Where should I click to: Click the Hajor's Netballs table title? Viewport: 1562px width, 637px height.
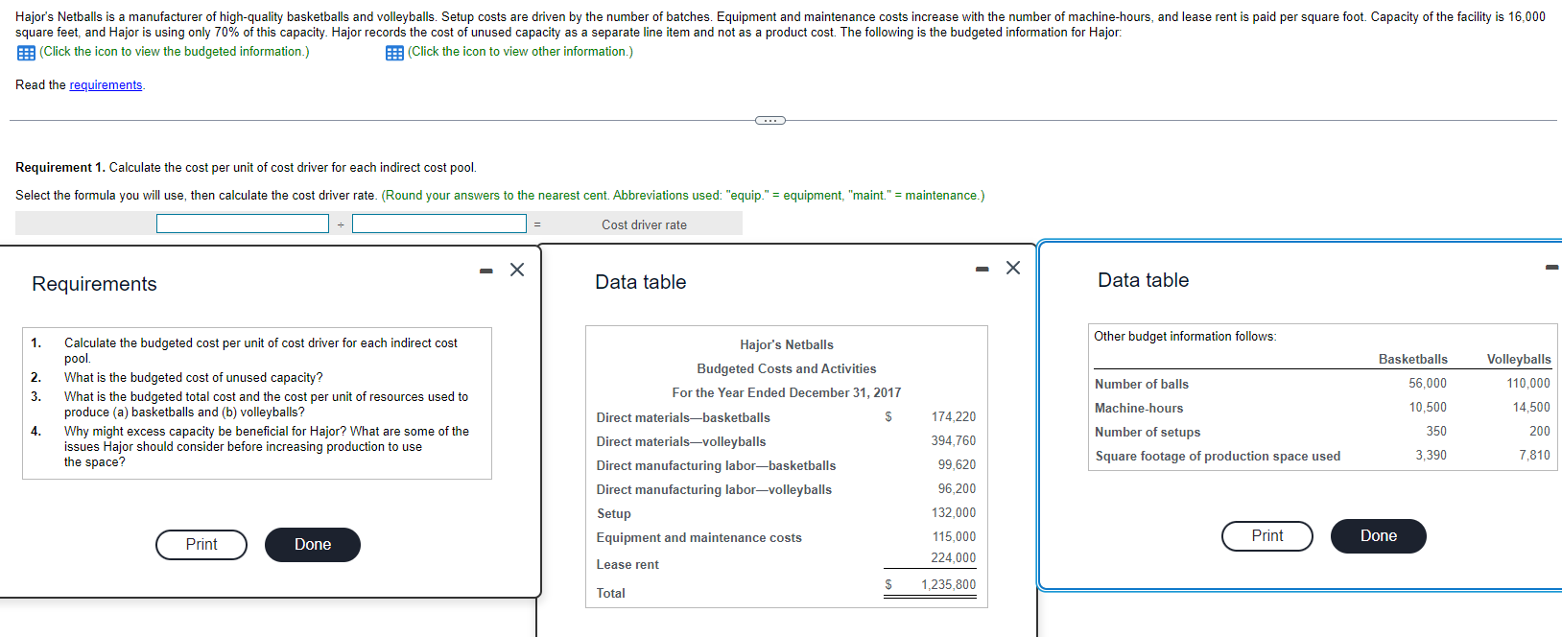pyautogui.click(x=787, y=345)
